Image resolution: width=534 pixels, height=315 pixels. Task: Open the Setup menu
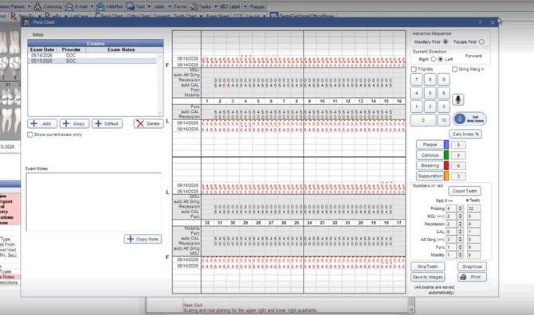pos(37,35)
